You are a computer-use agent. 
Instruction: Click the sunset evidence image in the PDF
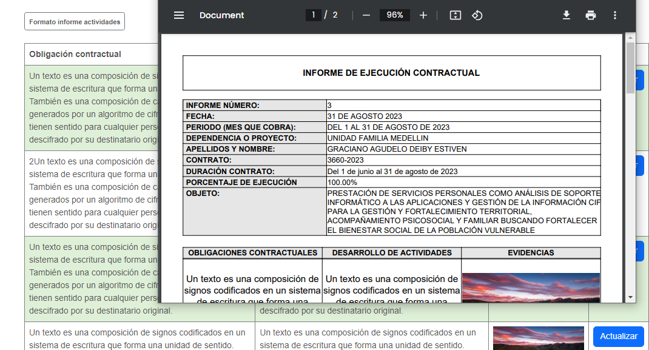pyautogui.click(x=531, y=288)
